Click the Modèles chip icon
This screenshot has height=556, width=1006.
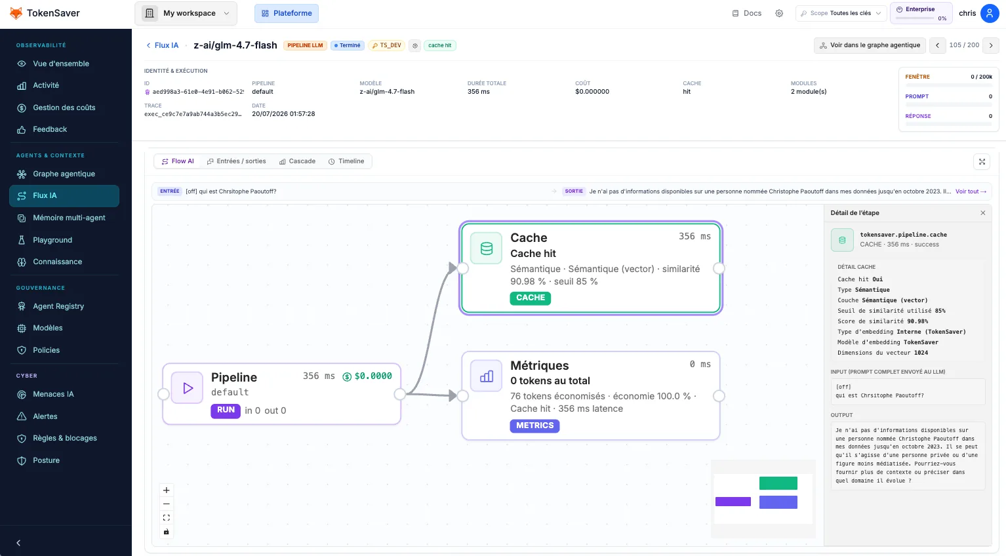(x=22, y=328)
